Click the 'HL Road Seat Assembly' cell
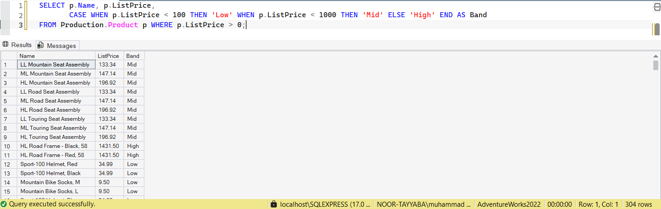This screenshot has height=209, width=661. coord(56,110)
